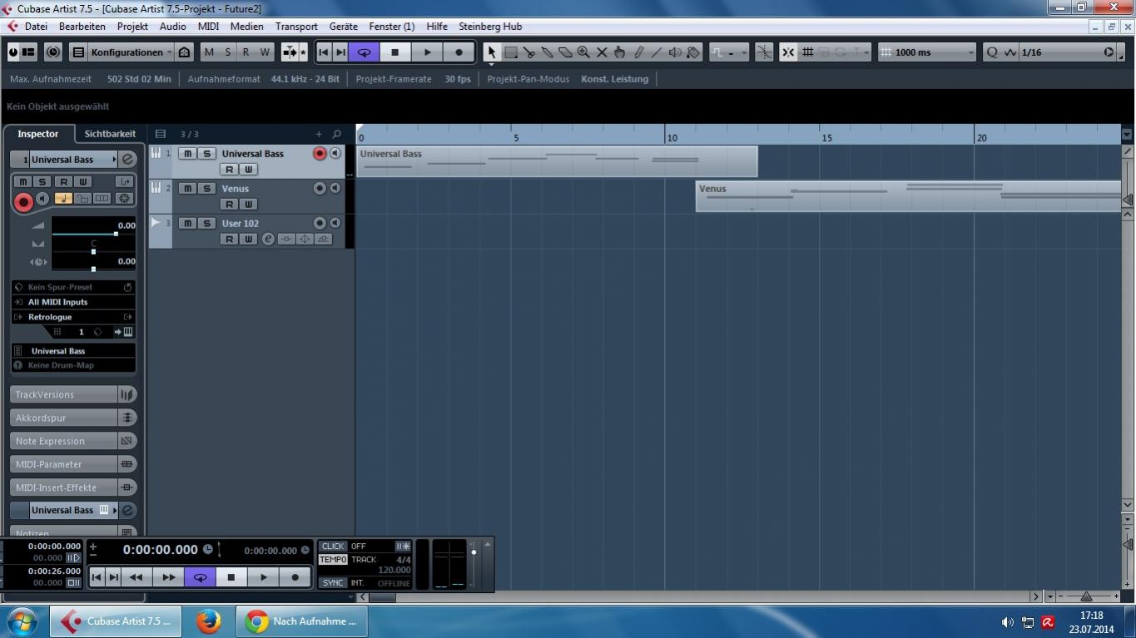The image size is (1136, 638).
Task: Apply Quantize with the Q icon
Action: point(992,52)
